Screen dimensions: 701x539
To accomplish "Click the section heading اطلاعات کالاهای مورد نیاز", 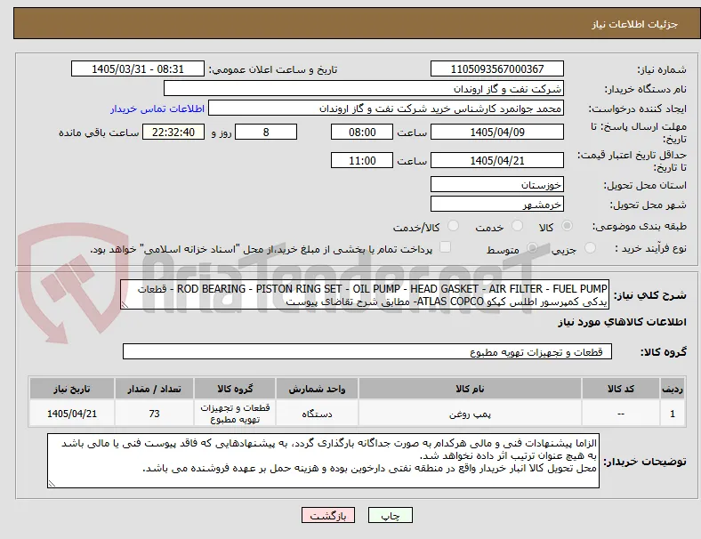I will pos(622,322).
